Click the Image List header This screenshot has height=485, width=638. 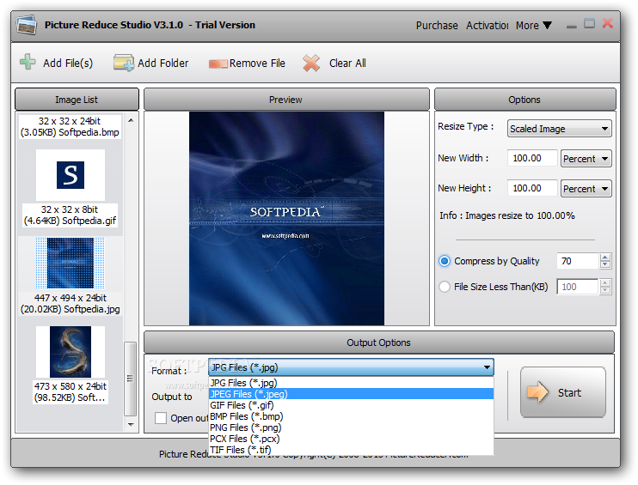point(77,100)
